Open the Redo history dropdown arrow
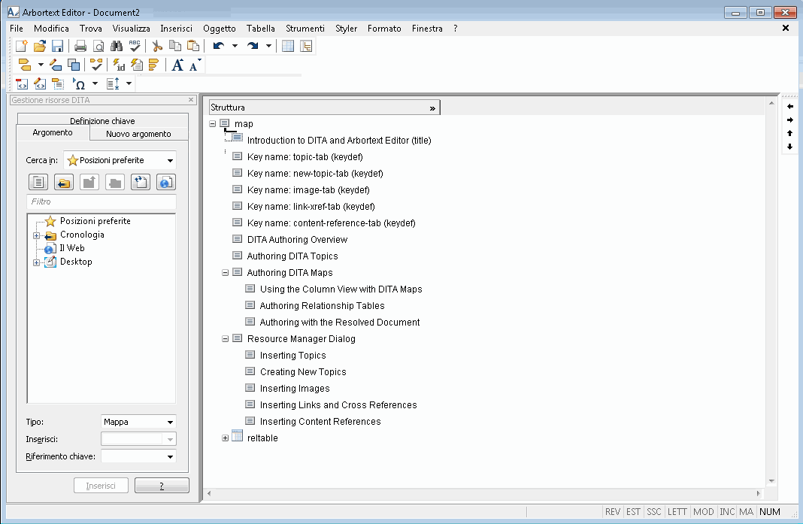 [x=268, y=46]
